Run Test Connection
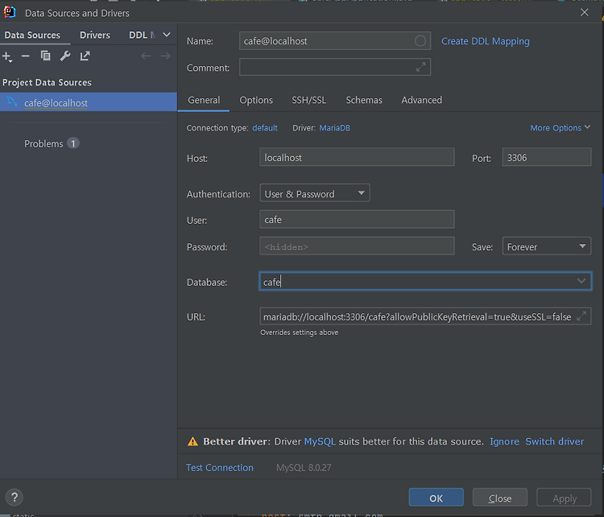604x517 pixels. tap(220, 468)
